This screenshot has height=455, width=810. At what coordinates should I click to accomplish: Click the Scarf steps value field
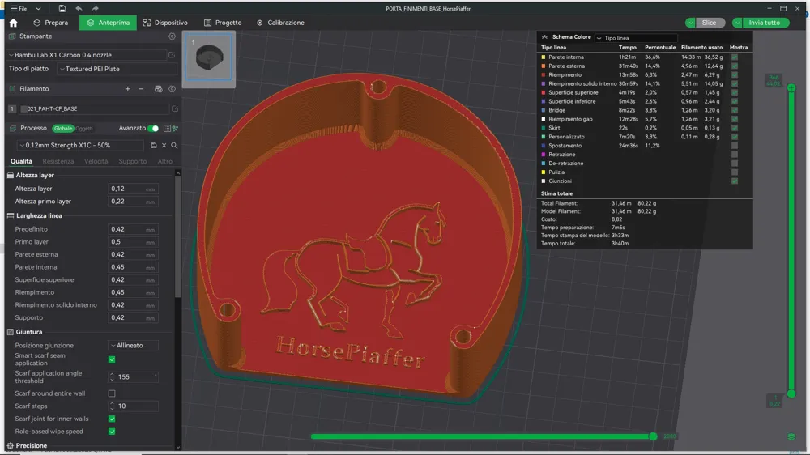pyautogui.click(x=134, y=406)
